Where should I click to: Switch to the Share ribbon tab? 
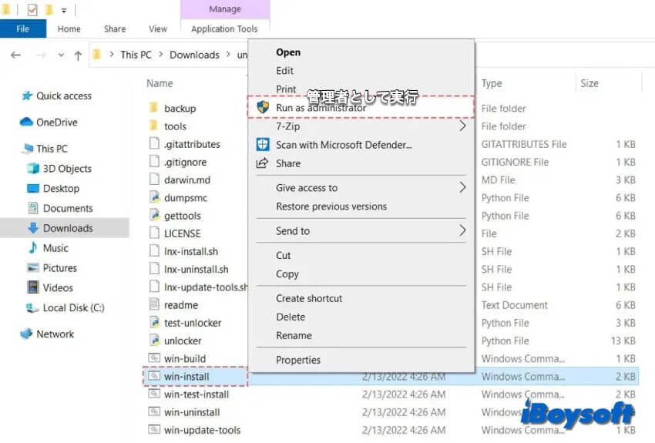coord(115,29)
